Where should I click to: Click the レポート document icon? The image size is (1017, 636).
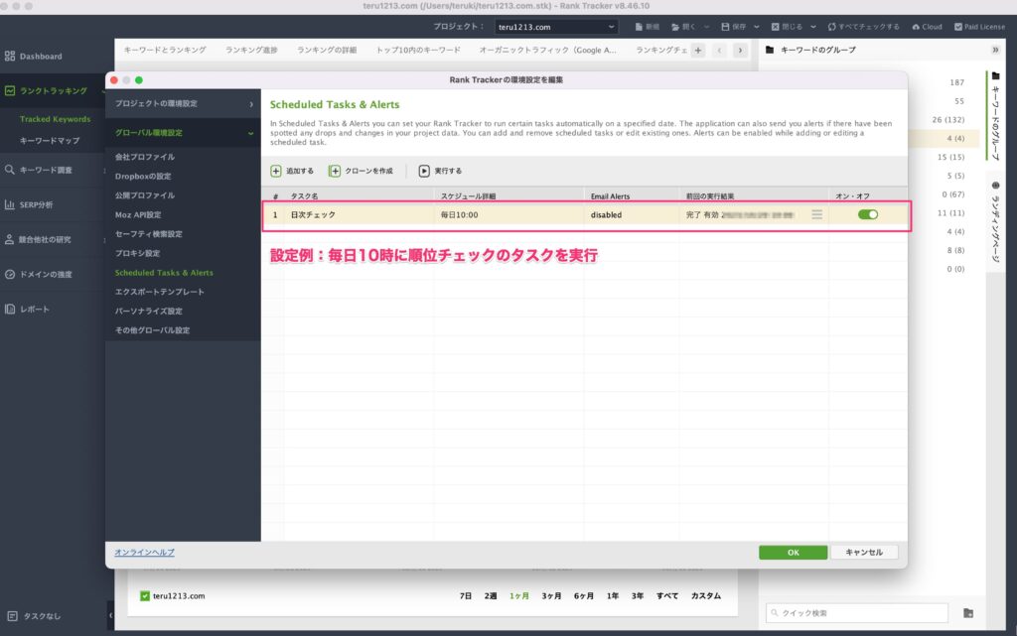[x=10, y=309]
